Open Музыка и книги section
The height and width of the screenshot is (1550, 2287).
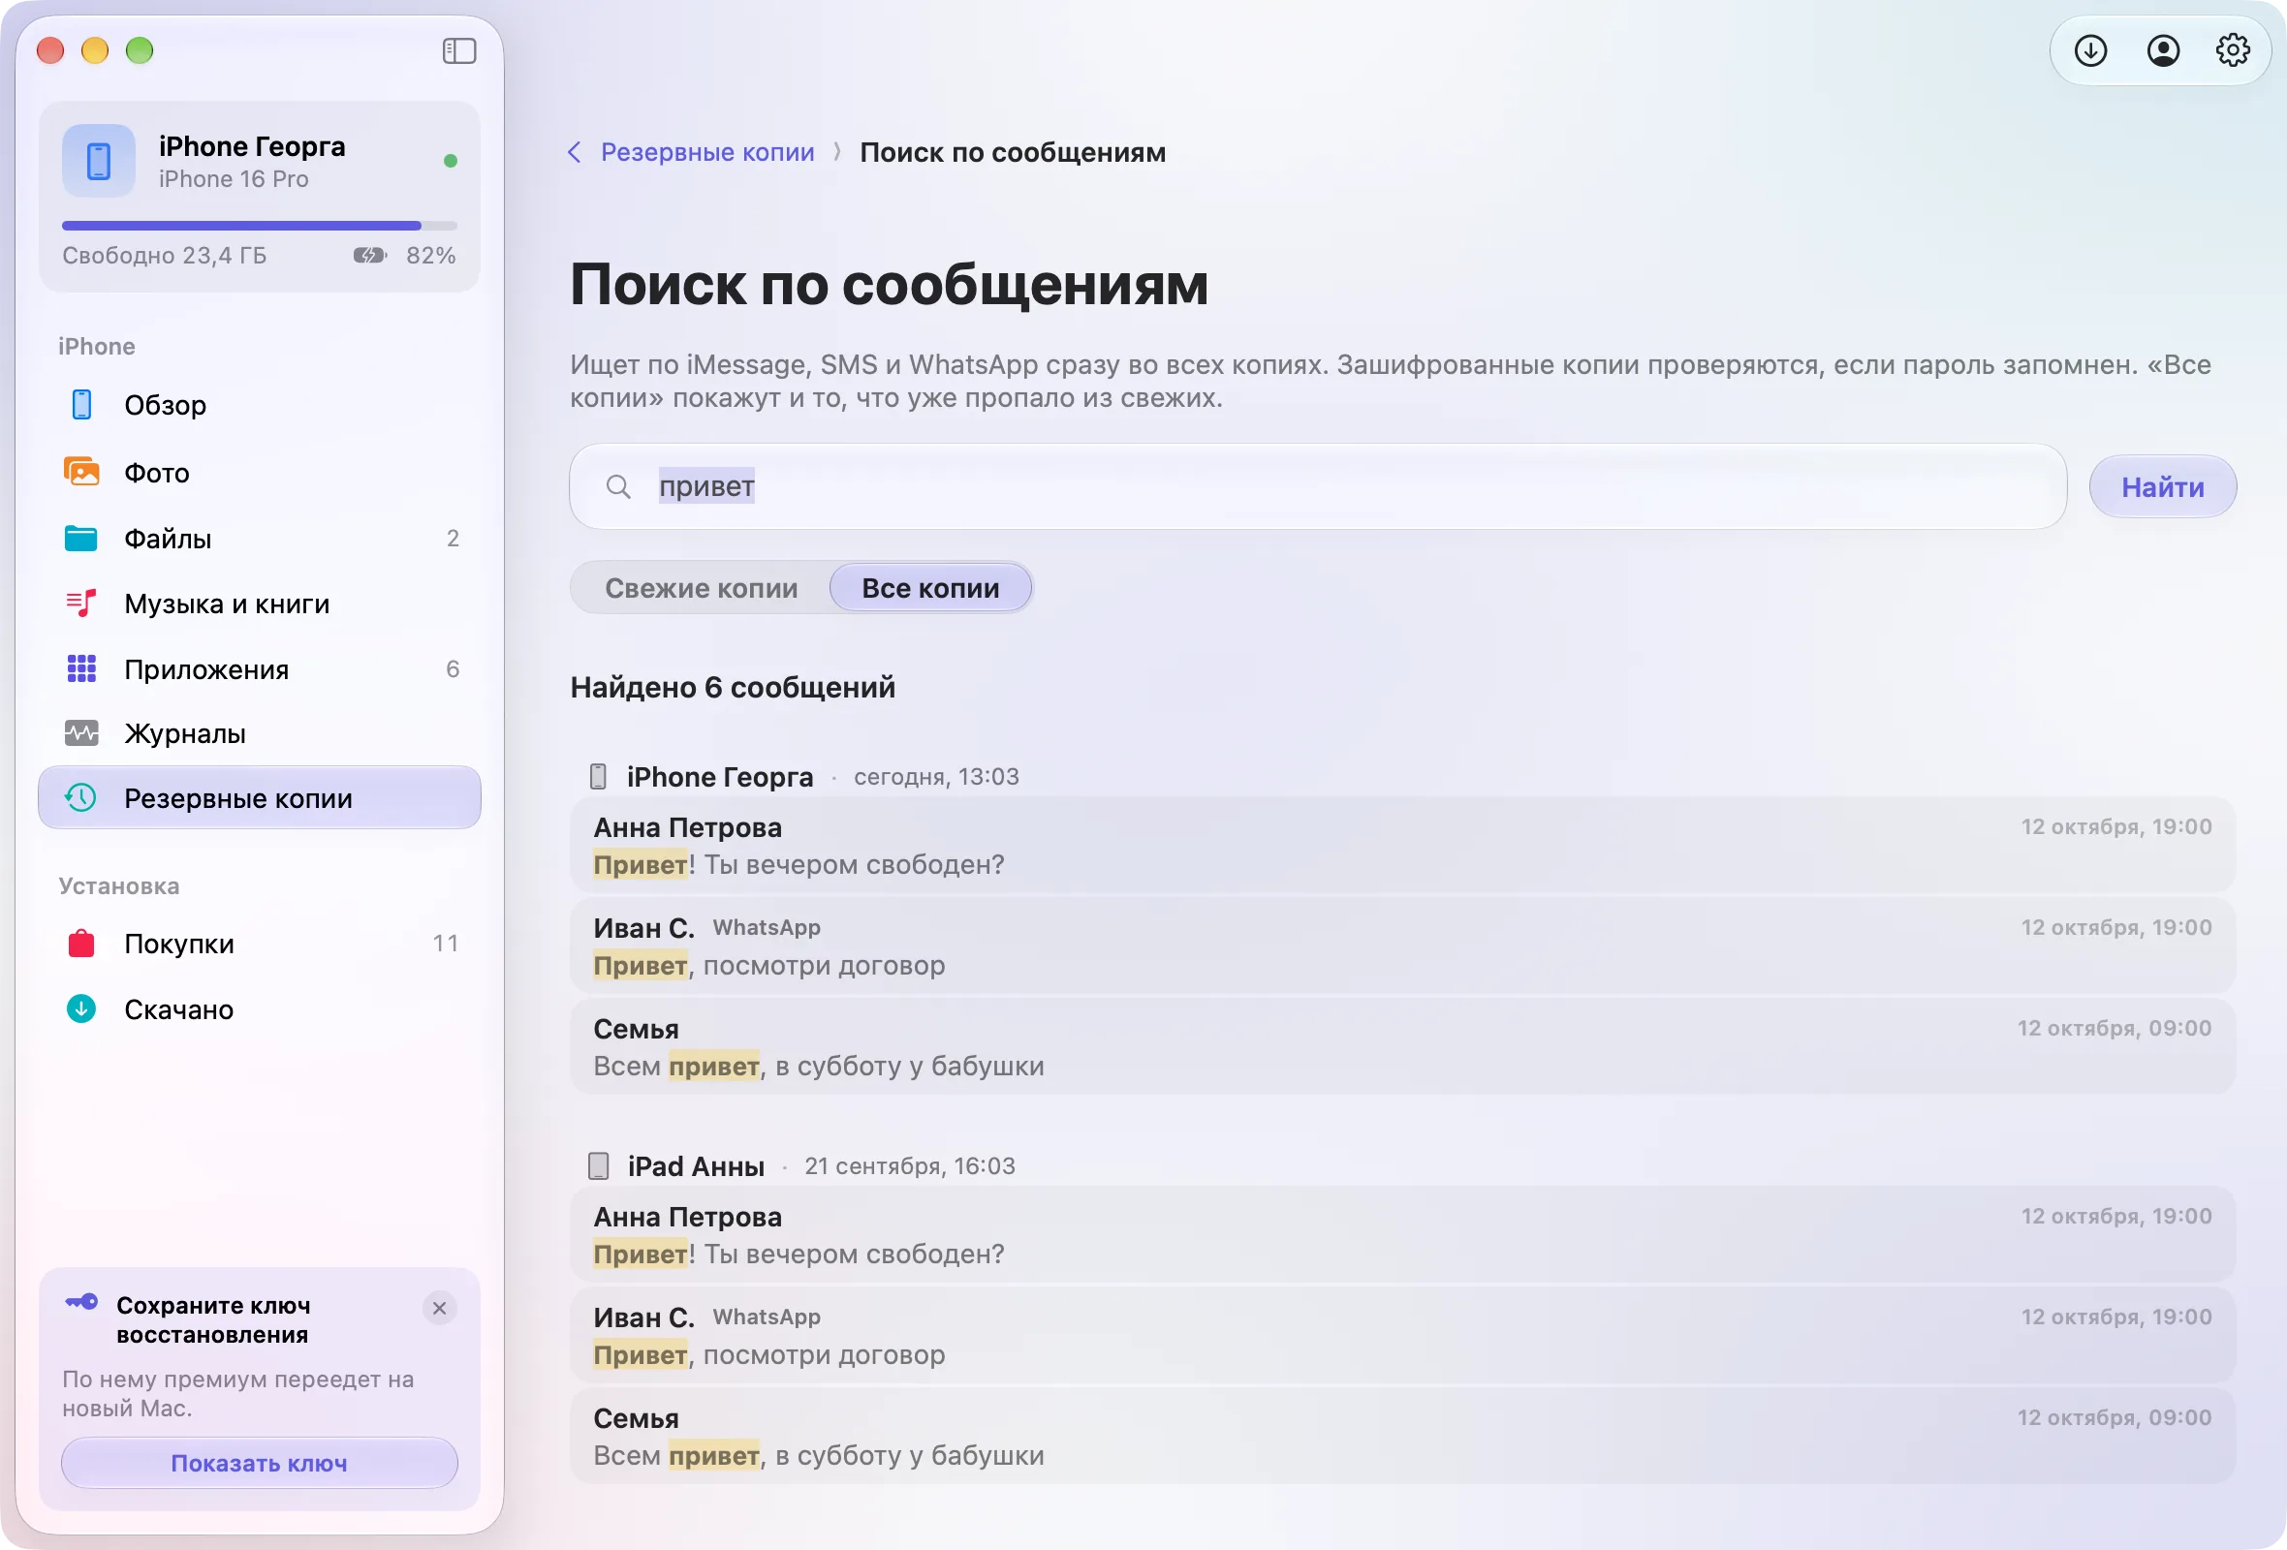260,603
